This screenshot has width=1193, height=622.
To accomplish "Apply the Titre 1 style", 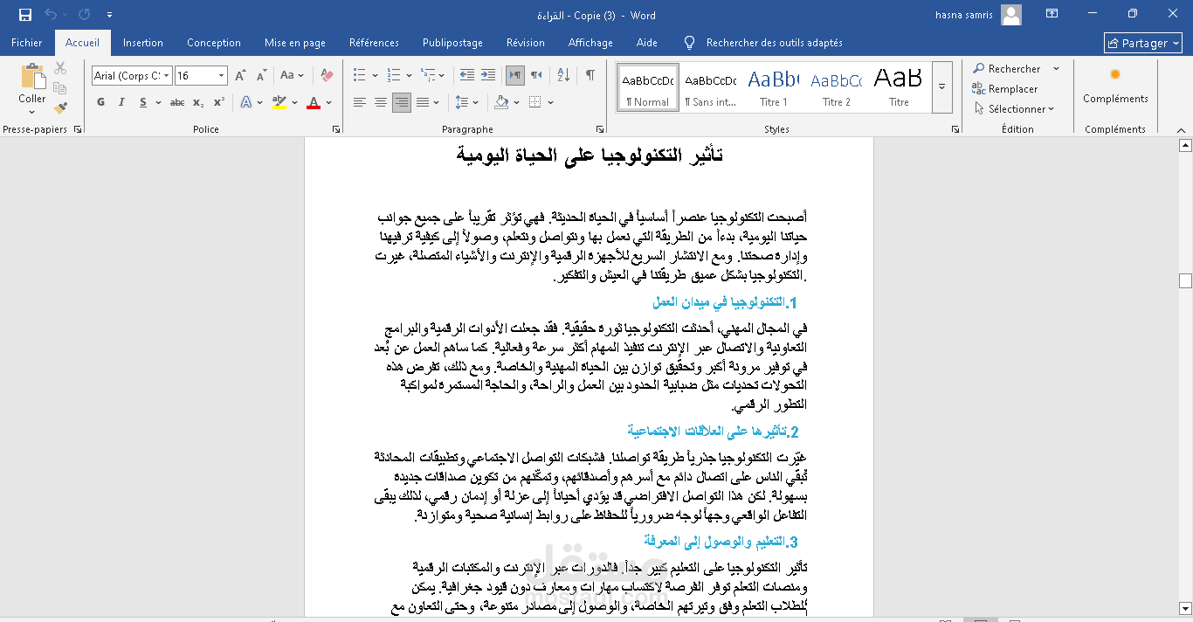I will point(773,87).
